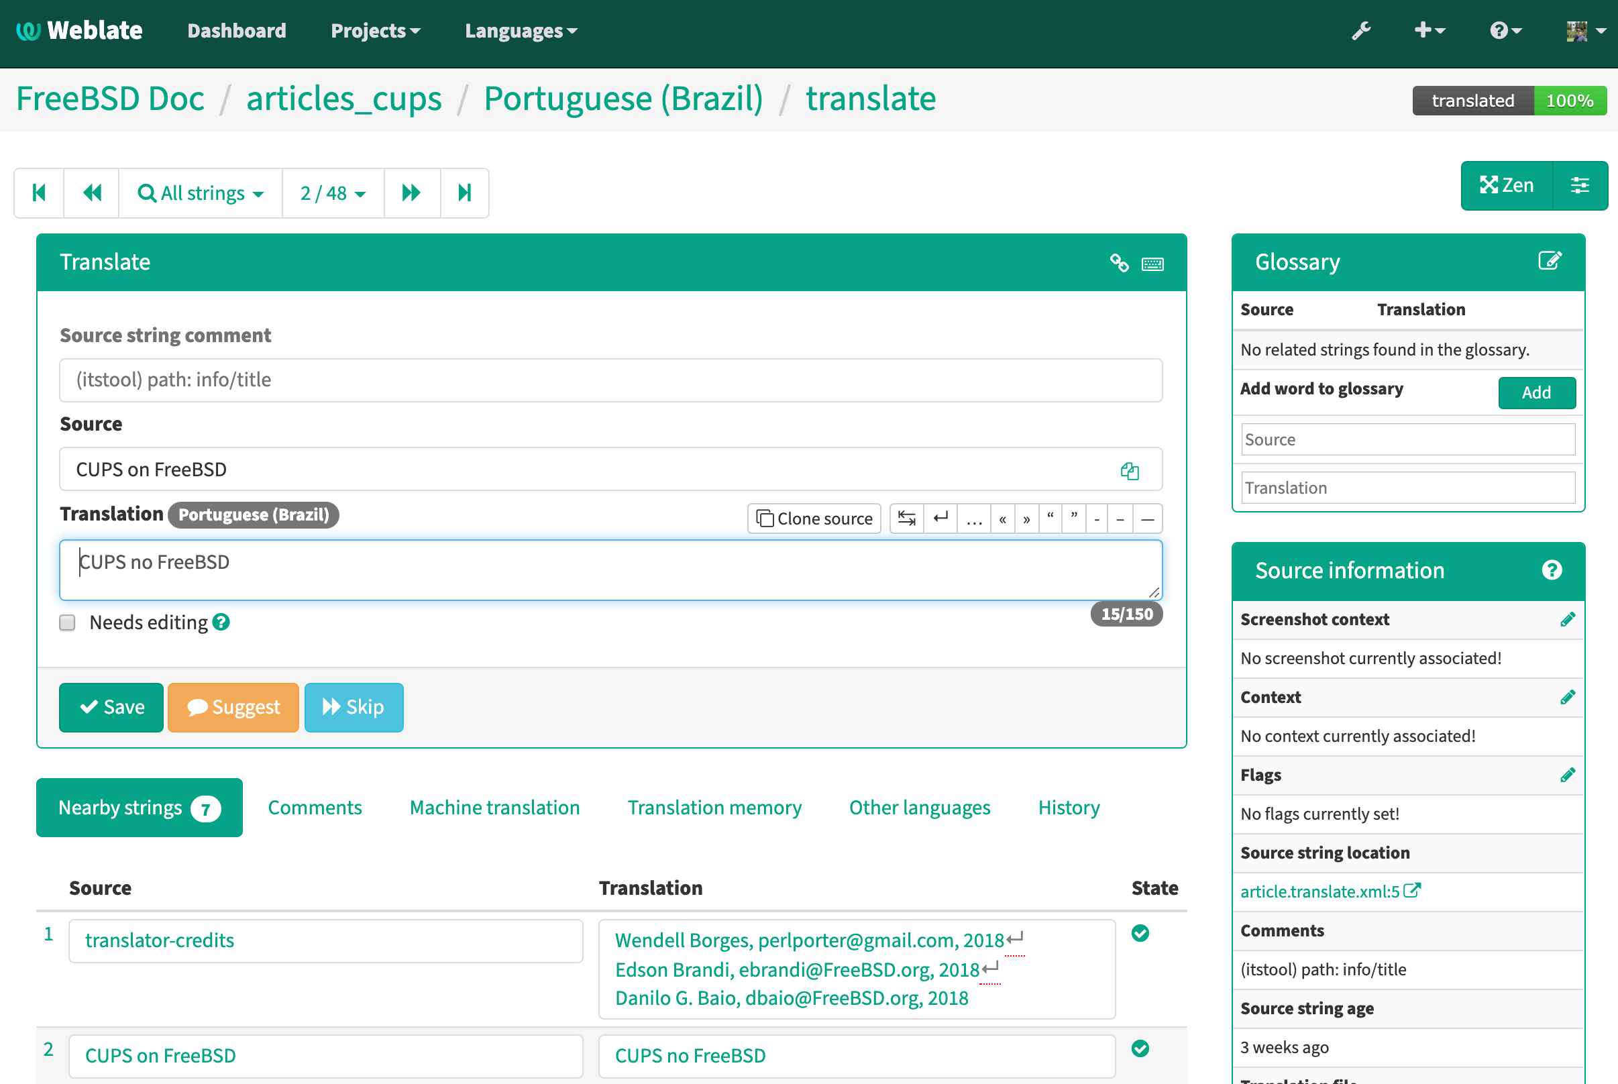This screenshot has width=1618, height=1084.
Task: Open All strings search filter dropdown
Action: click(x=201, y=193)
